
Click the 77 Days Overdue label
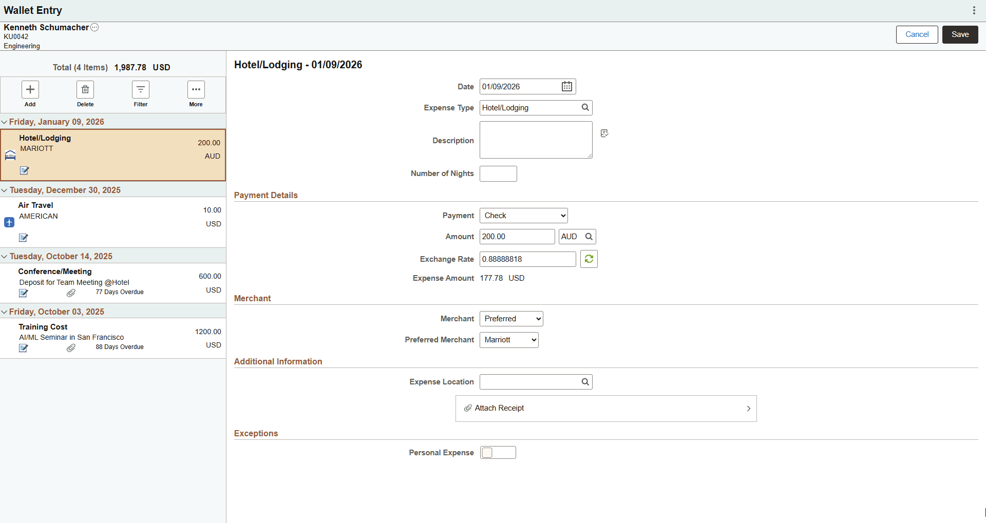[120, 292]
